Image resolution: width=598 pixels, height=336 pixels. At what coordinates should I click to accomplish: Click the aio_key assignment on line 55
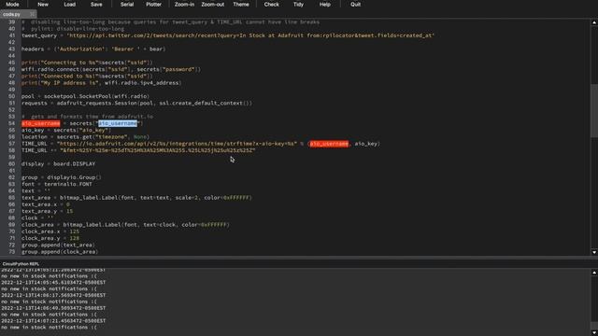pos(66,131)
